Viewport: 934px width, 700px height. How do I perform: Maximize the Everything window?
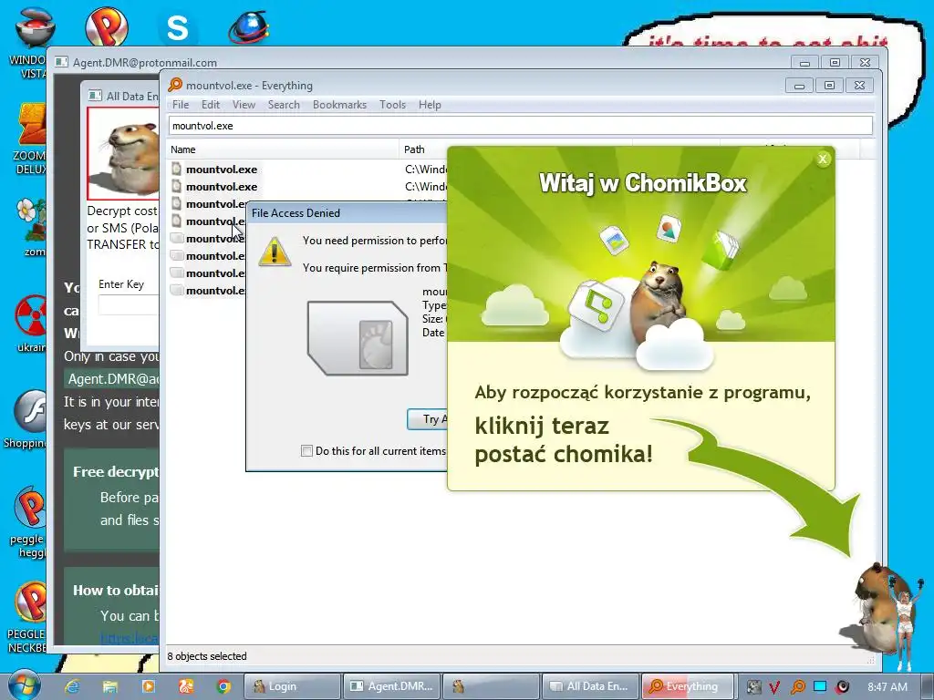coord(829,86)
